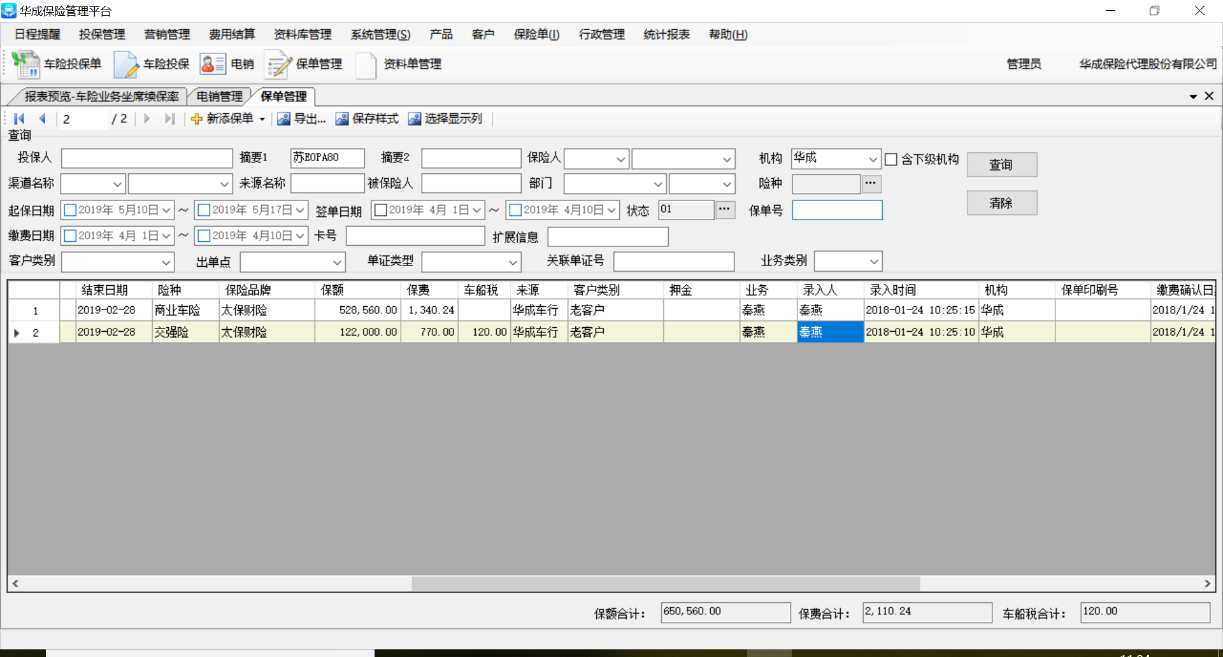Image resolution: width=1223 pixels, height=657 pixels.
Task: Open 车险投保 from the toolbar
Action: pyautogui.click(x=126, y=64)
